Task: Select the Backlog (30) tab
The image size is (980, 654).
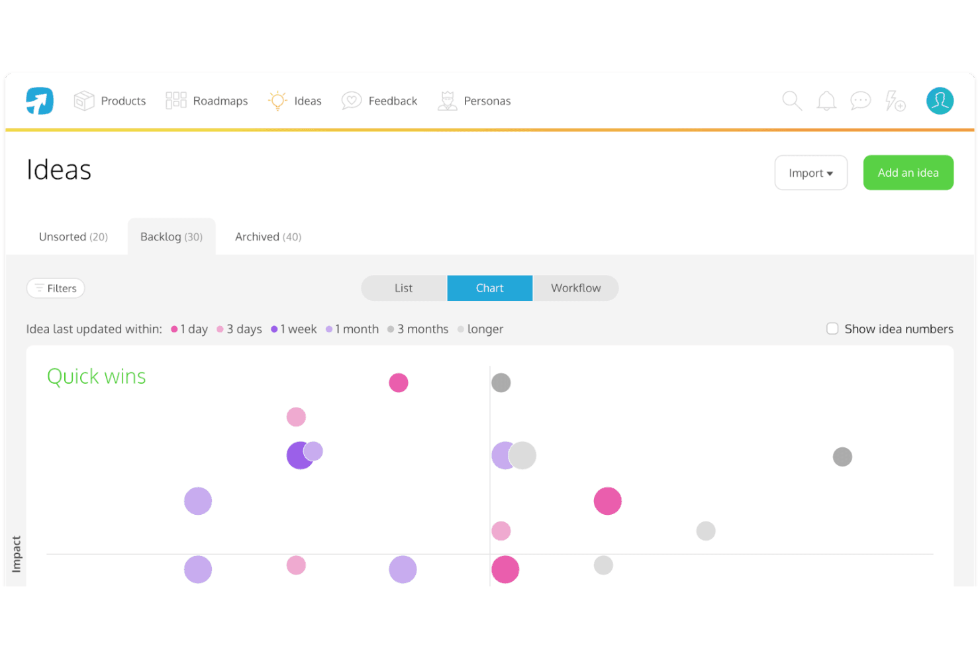Action: (x=171, y=237)
